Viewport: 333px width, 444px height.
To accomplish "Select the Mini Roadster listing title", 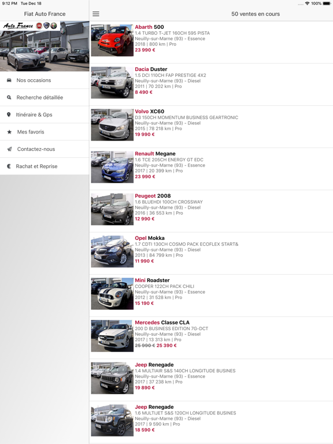I will 152,280.
